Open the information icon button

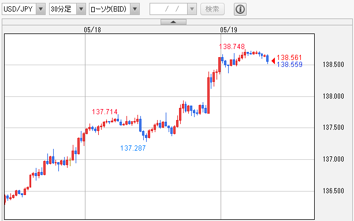[240, 9]
